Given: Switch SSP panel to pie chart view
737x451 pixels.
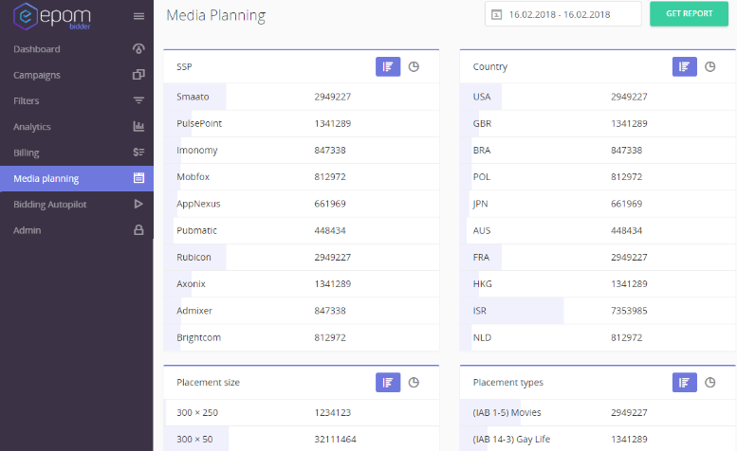Looking at the screenshot, I should pos(414,66).
